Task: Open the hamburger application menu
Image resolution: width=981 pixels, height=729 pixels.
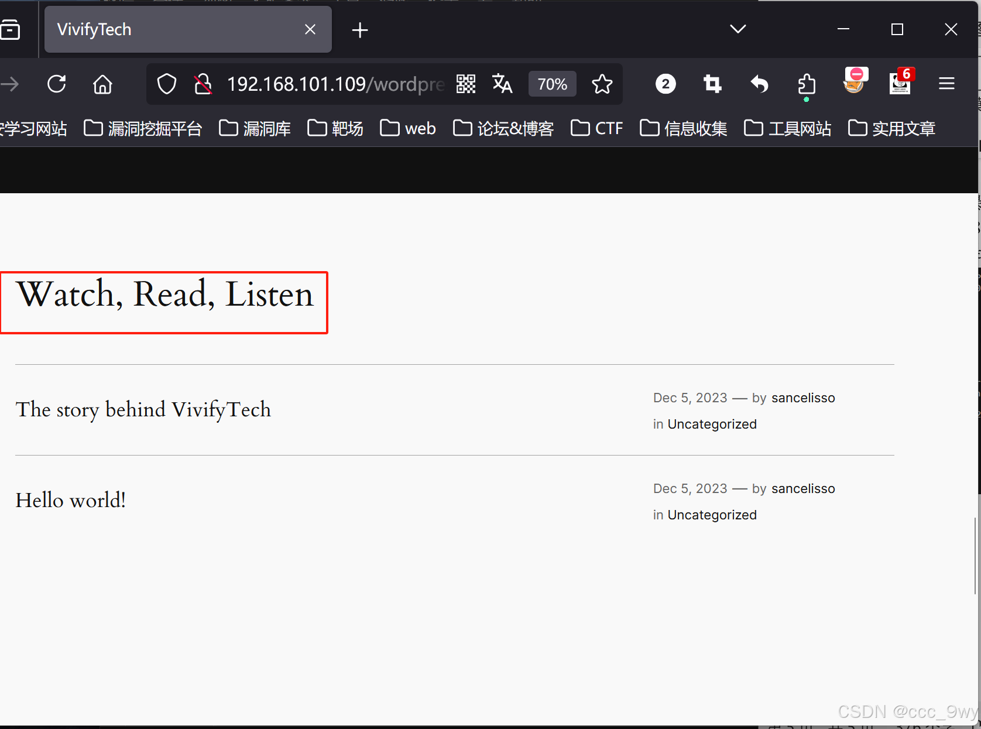Action: click(946, 84)
